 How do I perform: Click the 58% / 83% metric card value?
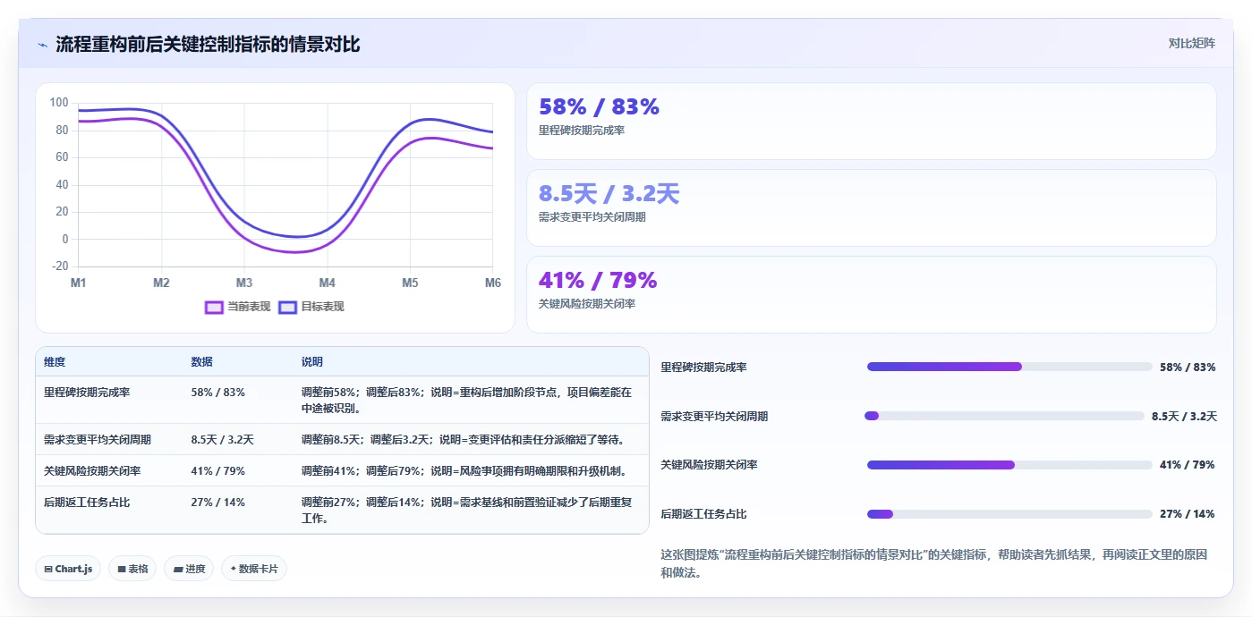click(x=599, y=107)
